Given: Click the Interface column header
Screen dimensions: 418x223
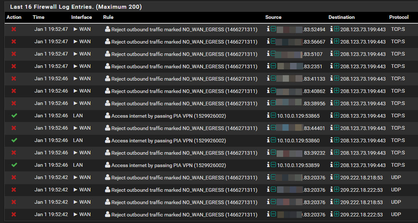Looking at the screenshot, I should [x=81, y=17].
